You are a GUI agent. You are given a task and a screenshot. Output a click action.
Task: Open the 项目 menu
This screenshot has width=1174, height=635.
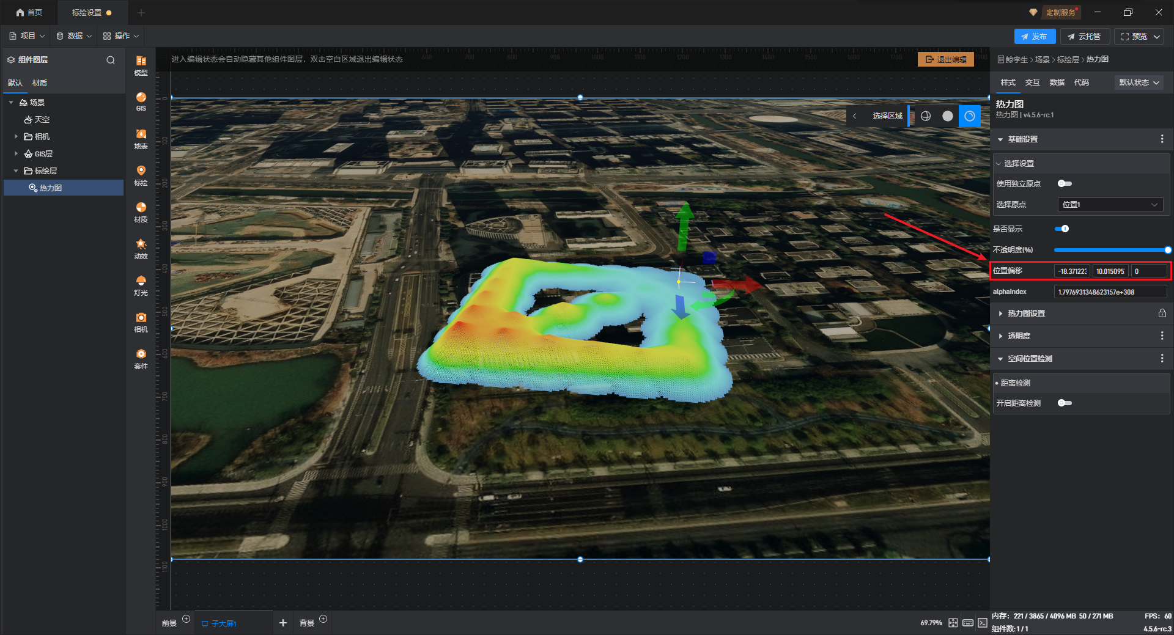28,36
